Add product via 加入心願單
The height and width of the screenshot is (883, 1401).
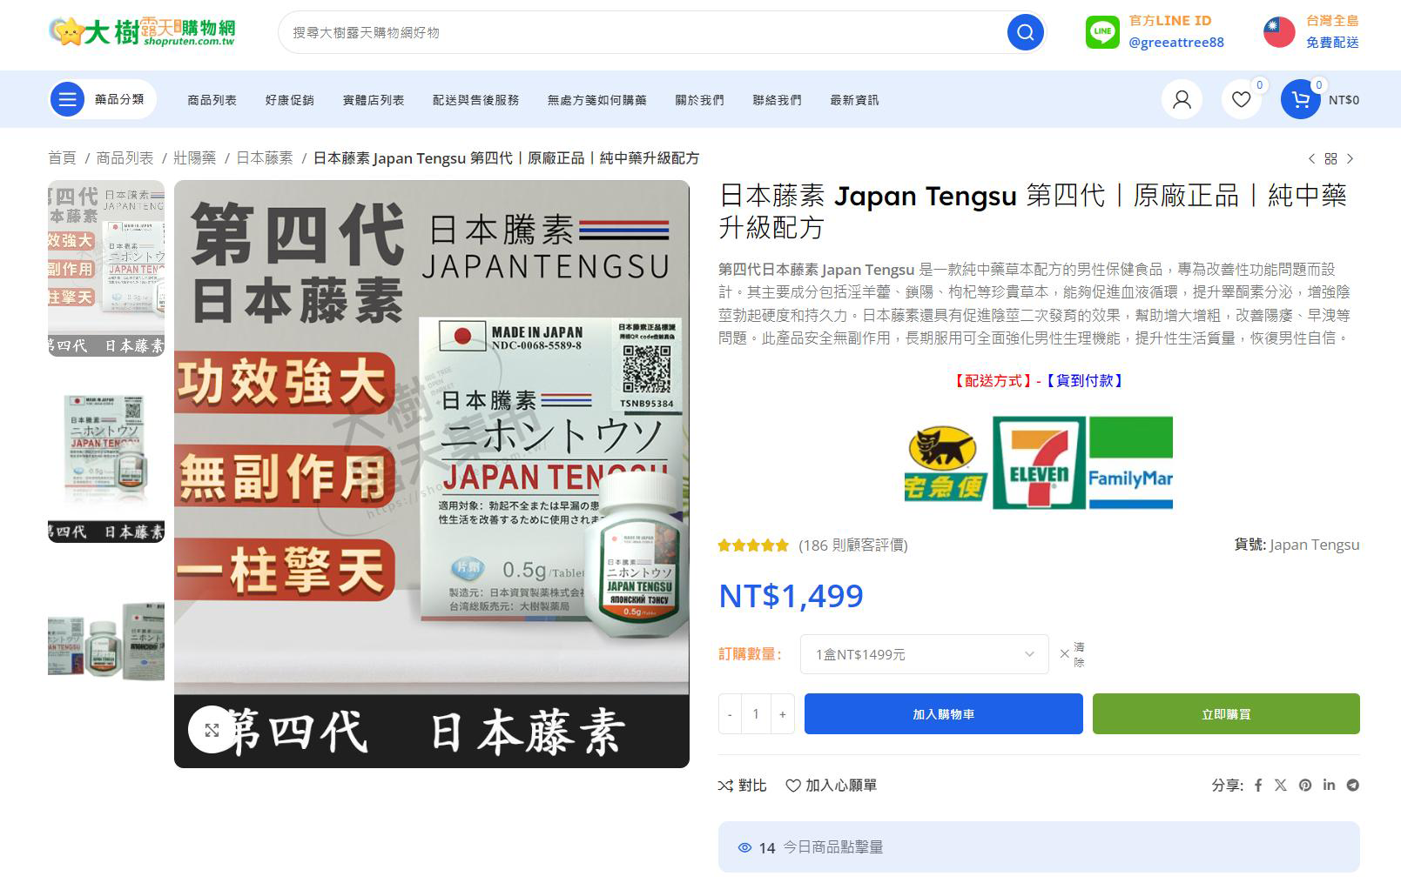(x=831, y=786)
